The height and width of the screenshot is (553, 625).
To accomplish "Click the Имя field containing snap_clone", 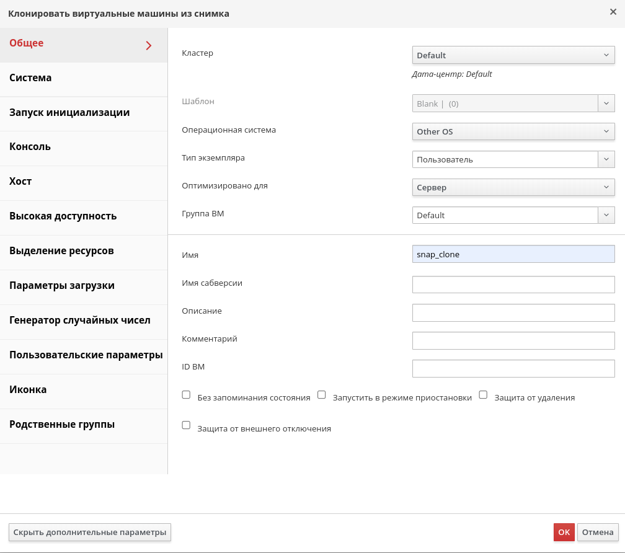I will point(513,254).
